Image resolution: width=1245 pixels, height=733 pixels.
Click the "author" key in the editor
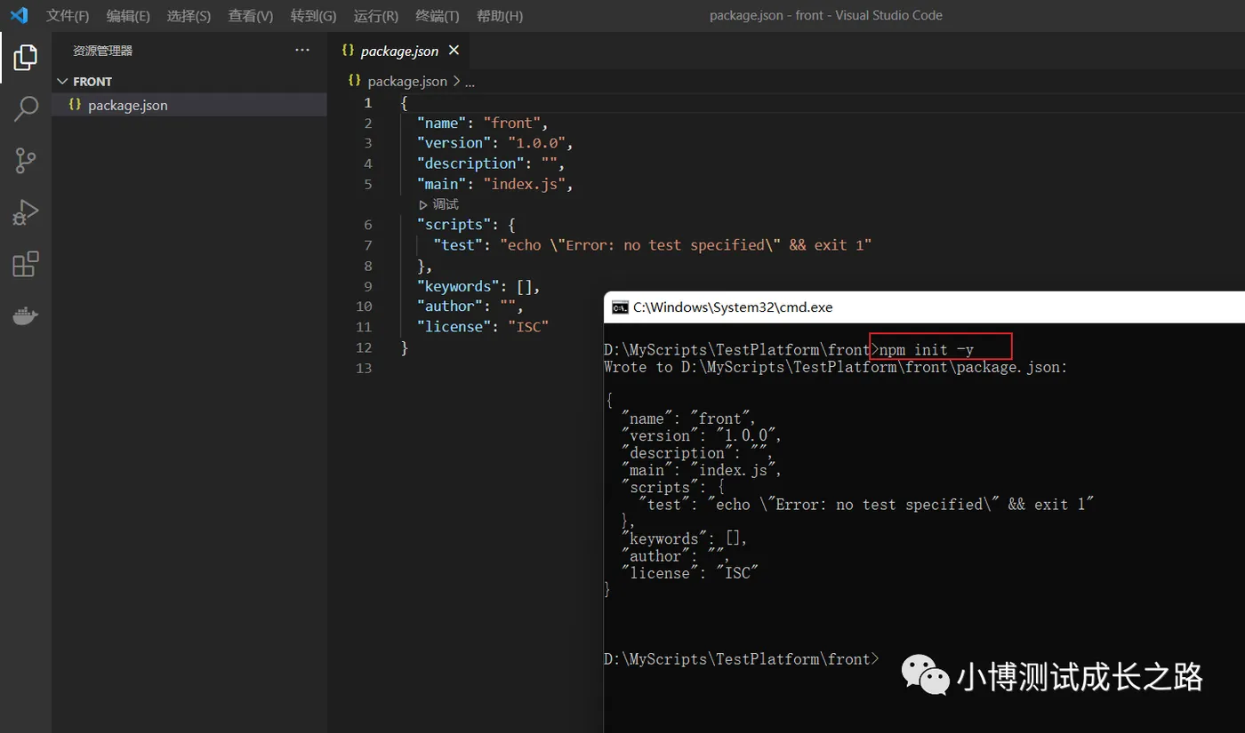pyautogui.click(x=450, y=307)
